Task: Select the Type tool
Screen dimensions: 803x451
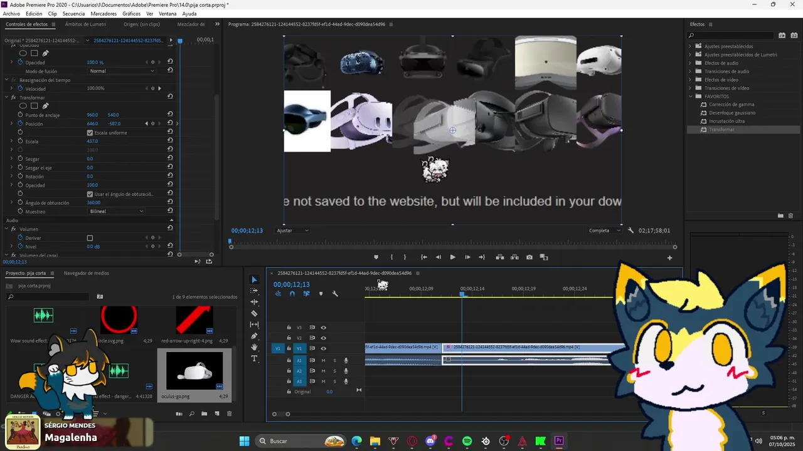Action: click(254, 358)
